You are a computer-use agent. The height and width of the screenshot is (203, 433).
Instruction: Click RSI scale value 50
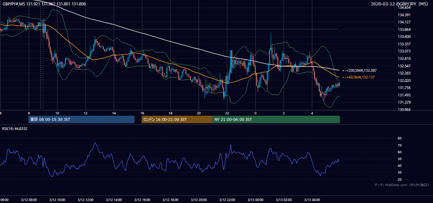[x=399, y=159]
